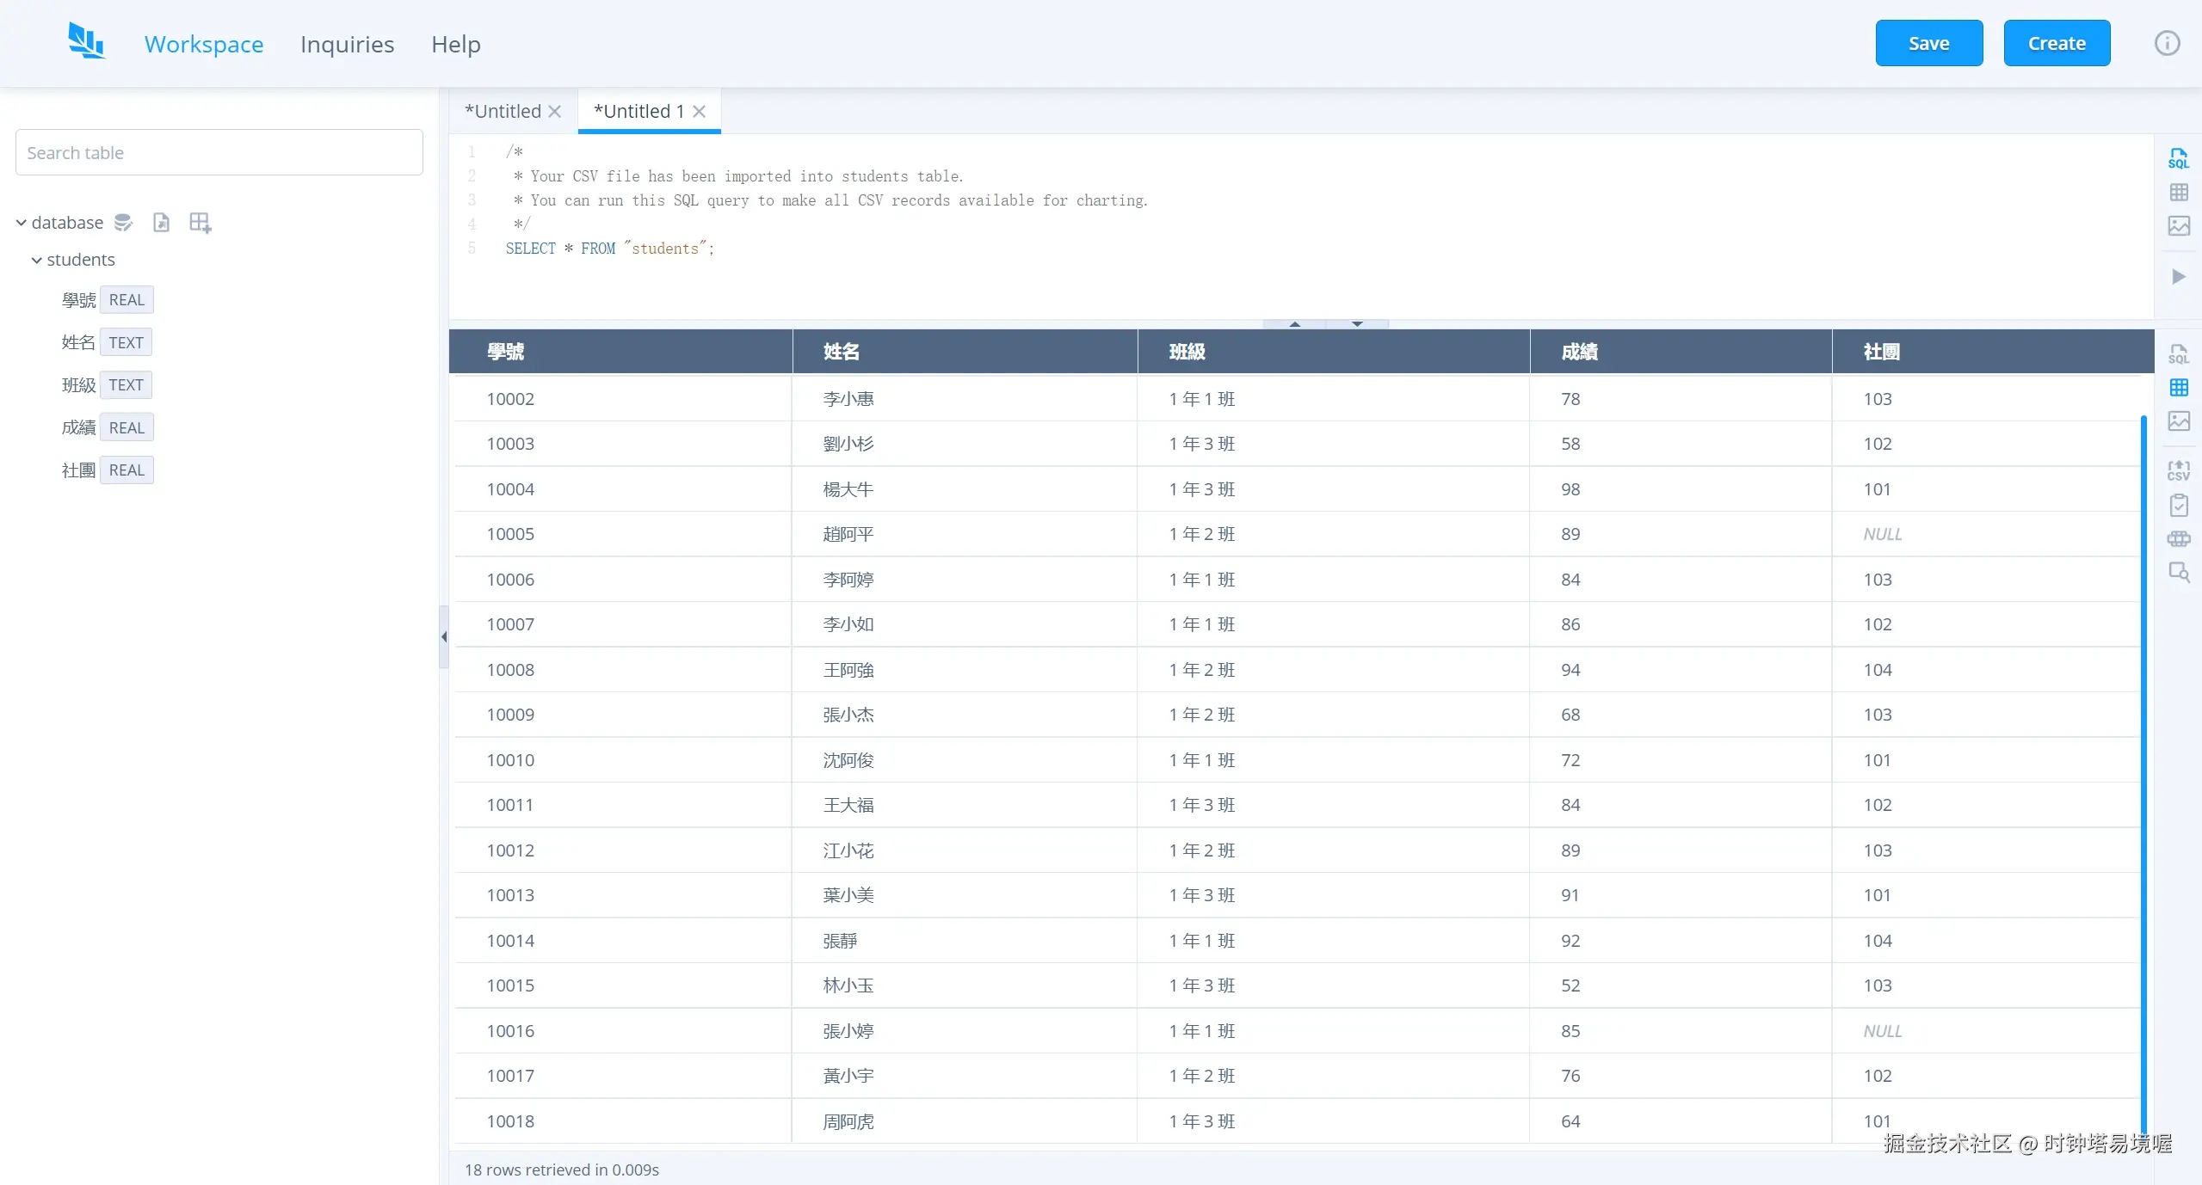Click the Export to CSV icon
The width and height of the screenshot is (2202, 1185).
point(2178,470)
